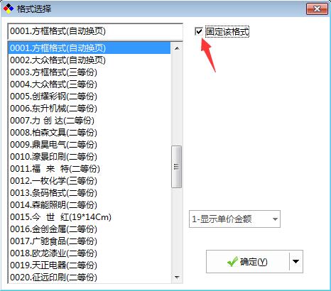Select 0013.条码格式(二等份) entry

tap(89, 193)
